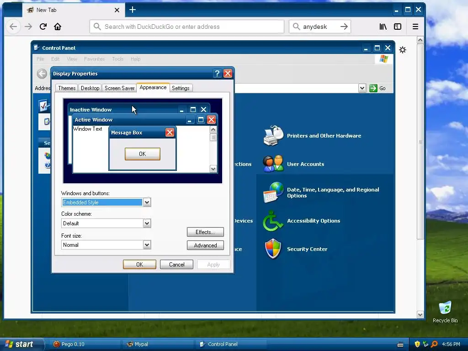Click browser scrollbar down arrow
Viewport: 468px width, 351px height.
pos(420,314)
